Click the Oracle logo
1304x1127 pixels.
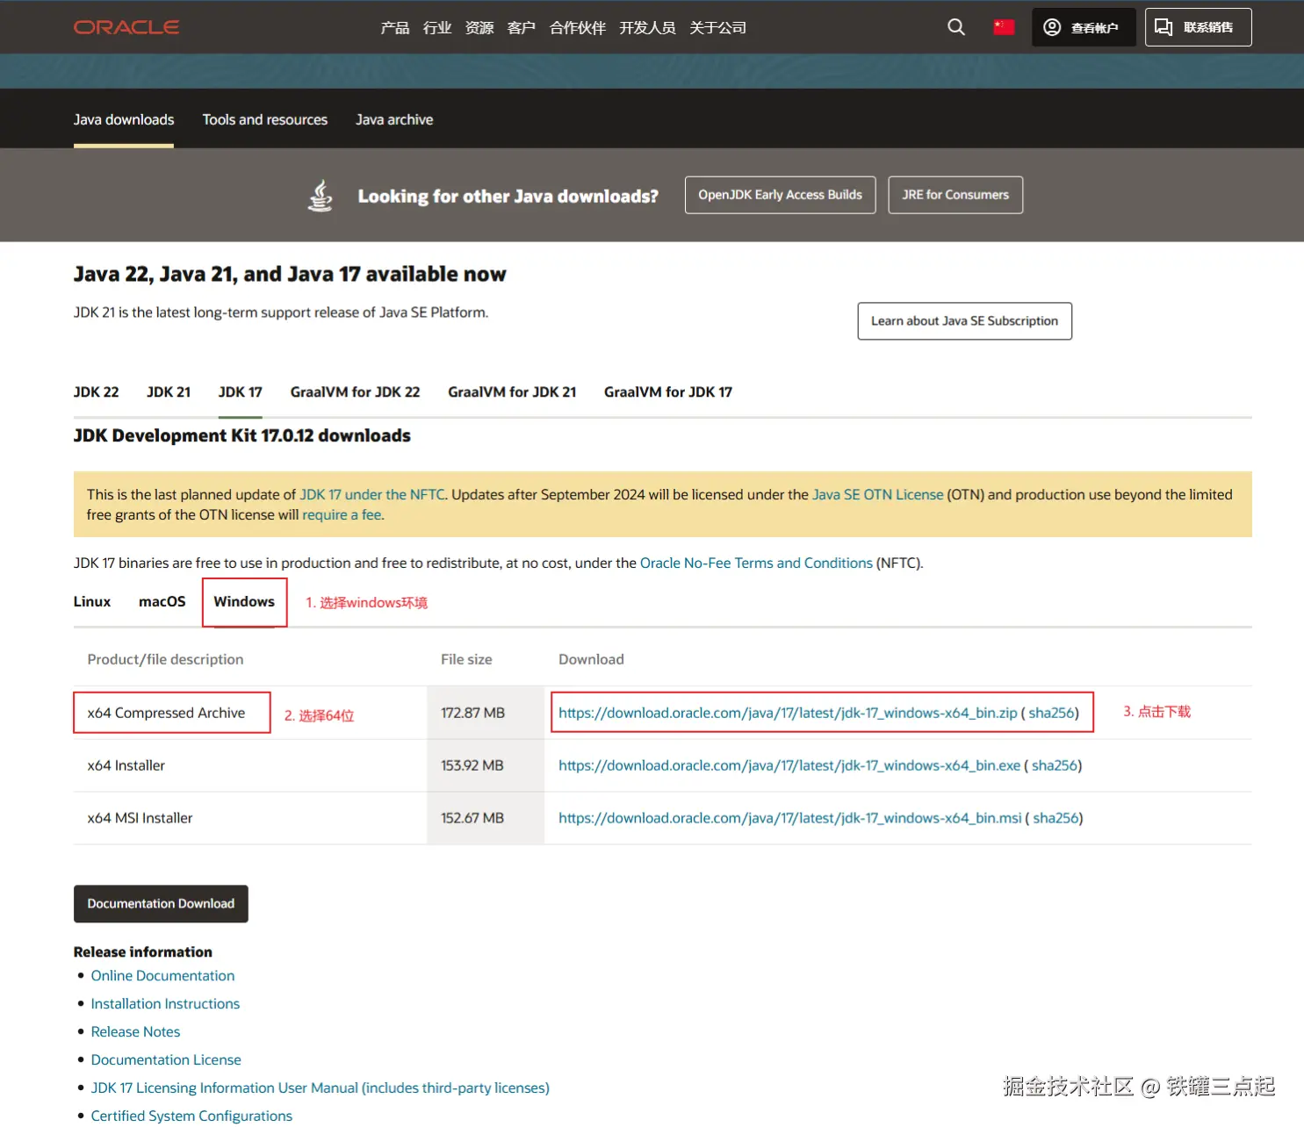click(126, 27)
